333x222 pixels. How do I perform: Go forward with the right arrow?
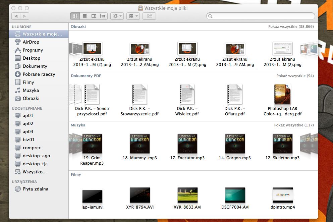(24, 16)
